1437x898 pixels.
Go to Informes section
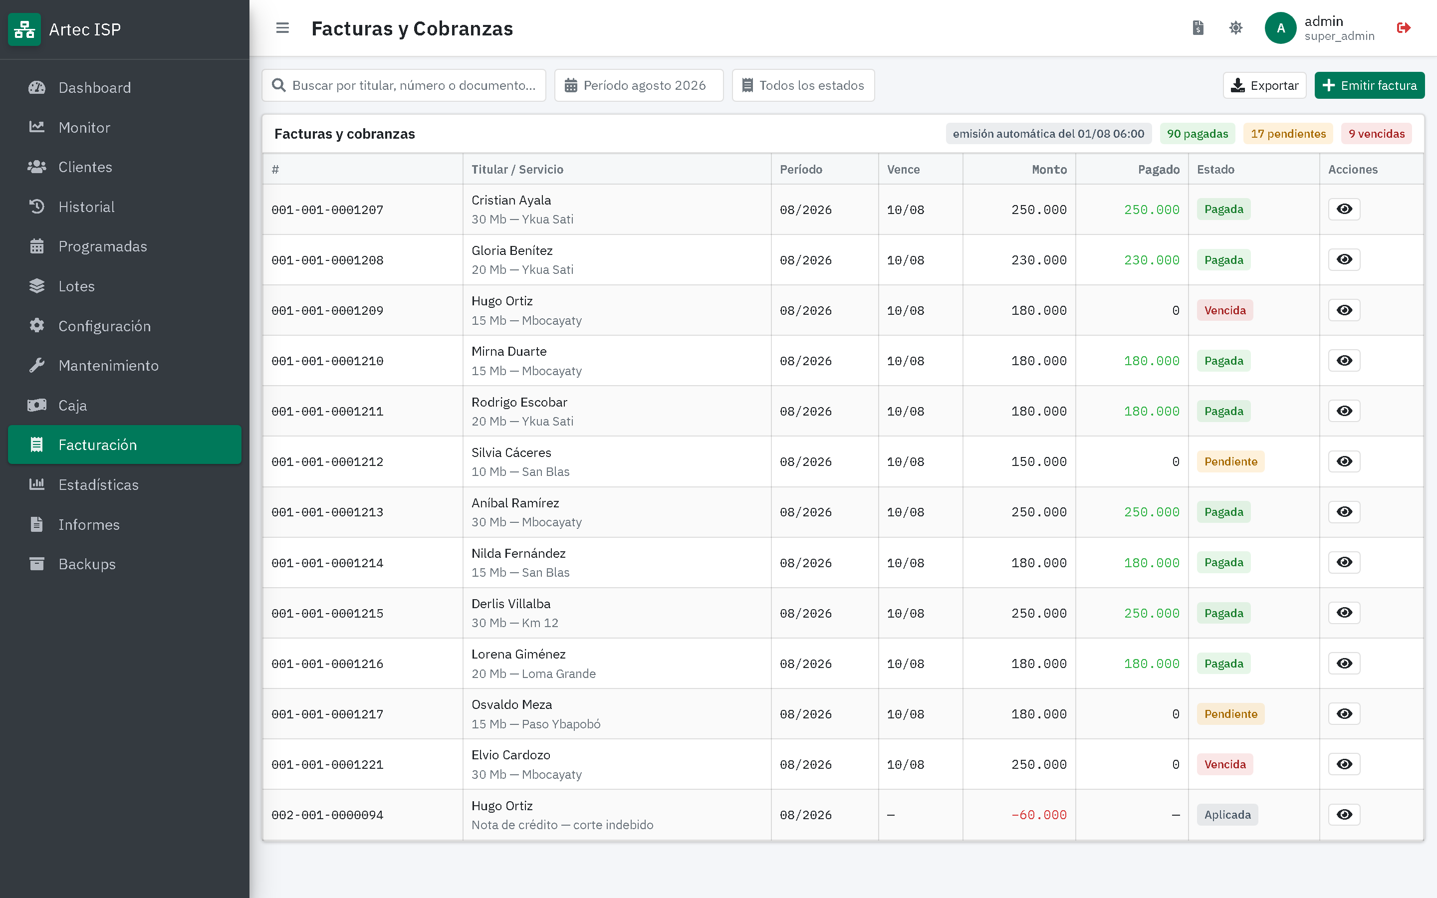pos(125,525)
